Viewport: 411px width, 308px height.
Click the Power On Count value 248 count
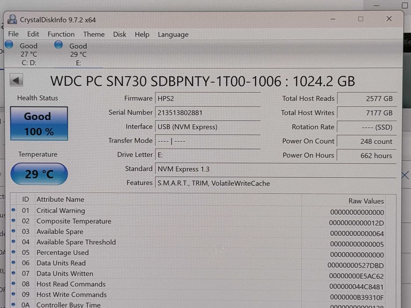tap(367, 141)
